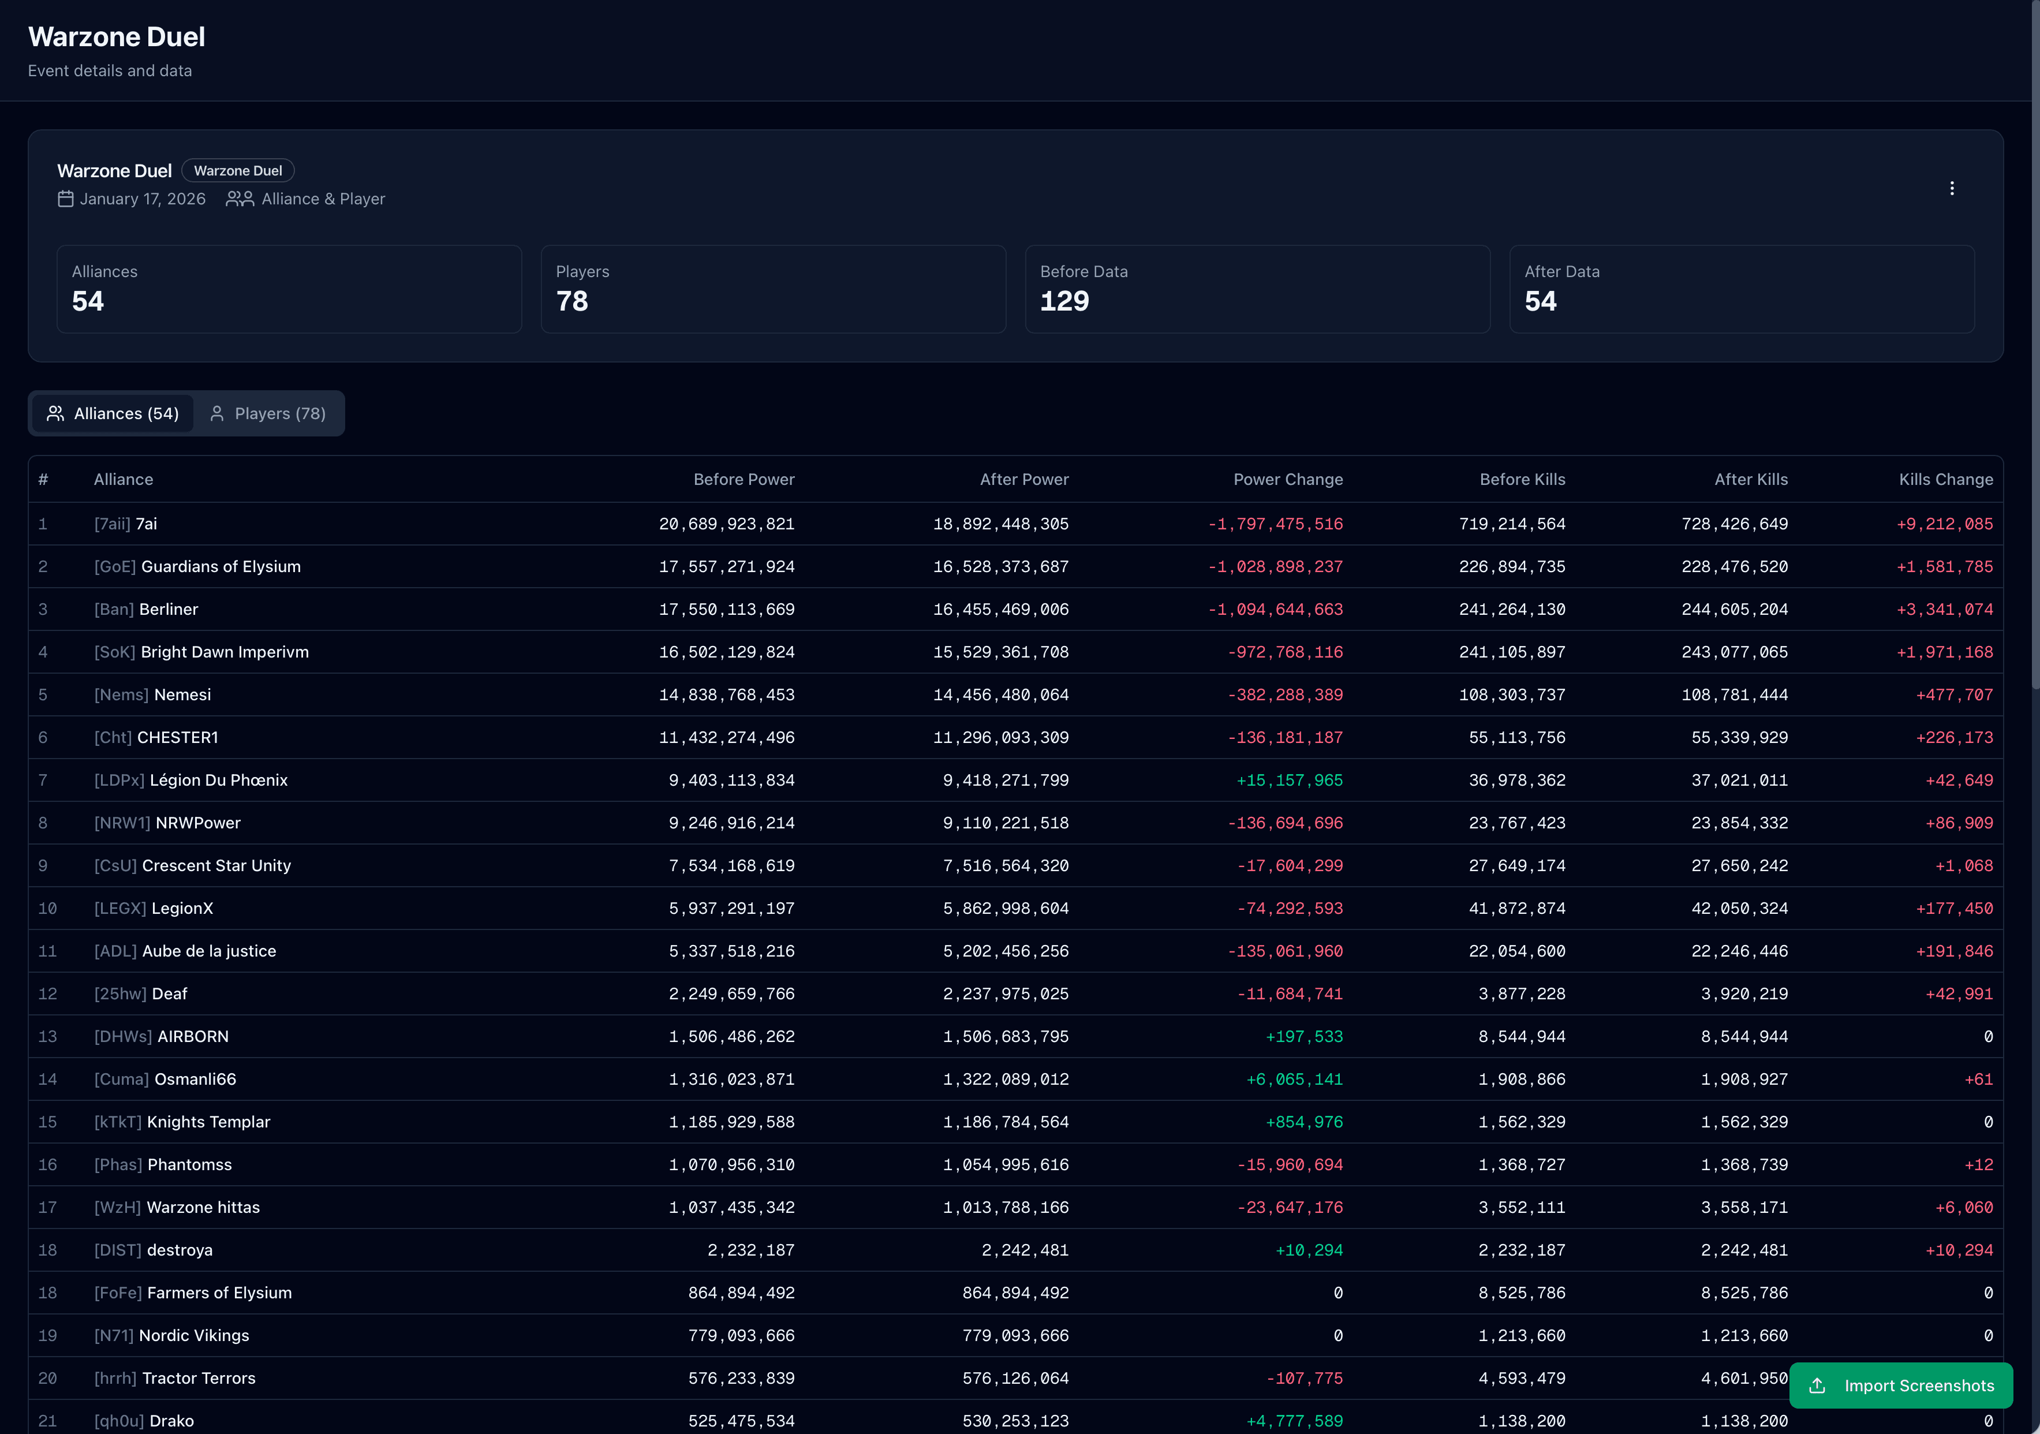Open the three-dot event options menu

(1951, 188)
